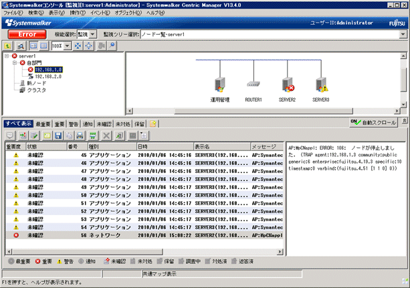Switch to the 重要 event tab
The height and width of the screenshot is (288, 410).
coord(60,124)
